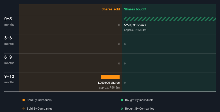Image resolution: width=220 pixels, height=112 pixels.
Task: Select the orange 9–12 months sold bar
Action: [x=110, y=77]
